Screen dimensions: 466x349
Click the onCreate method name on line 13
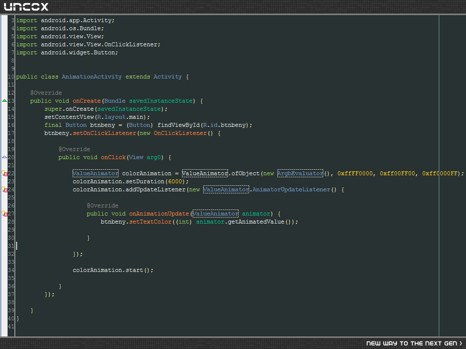coord(87,101)
